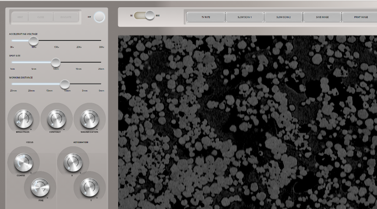Screen dimensions: 377x209
Task: Click the FINE focus knob
Action: pos(40,187)
